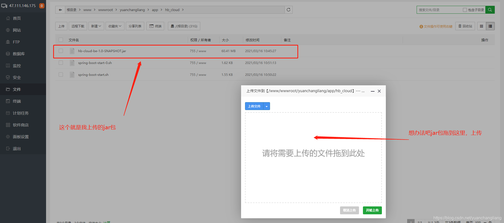Open the 回收站 recycle bin
504x223 pixels.
coord(465,26)
